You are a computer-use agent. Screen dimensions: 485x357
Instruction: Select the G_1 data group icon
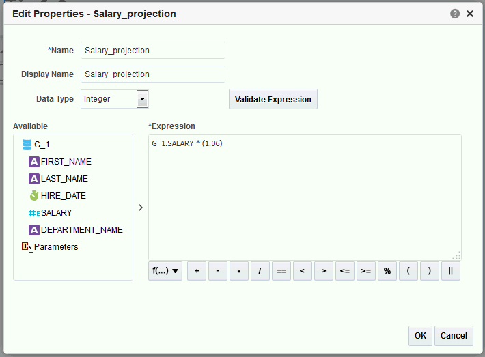coord(27,145)
